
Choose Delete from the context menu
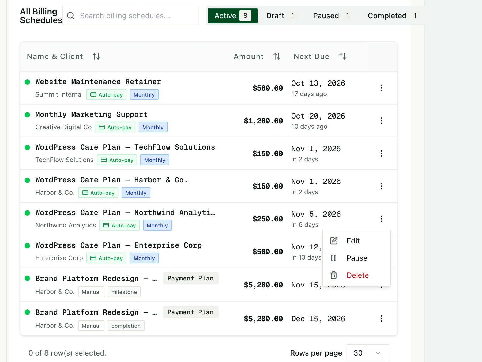pos(357,275)
